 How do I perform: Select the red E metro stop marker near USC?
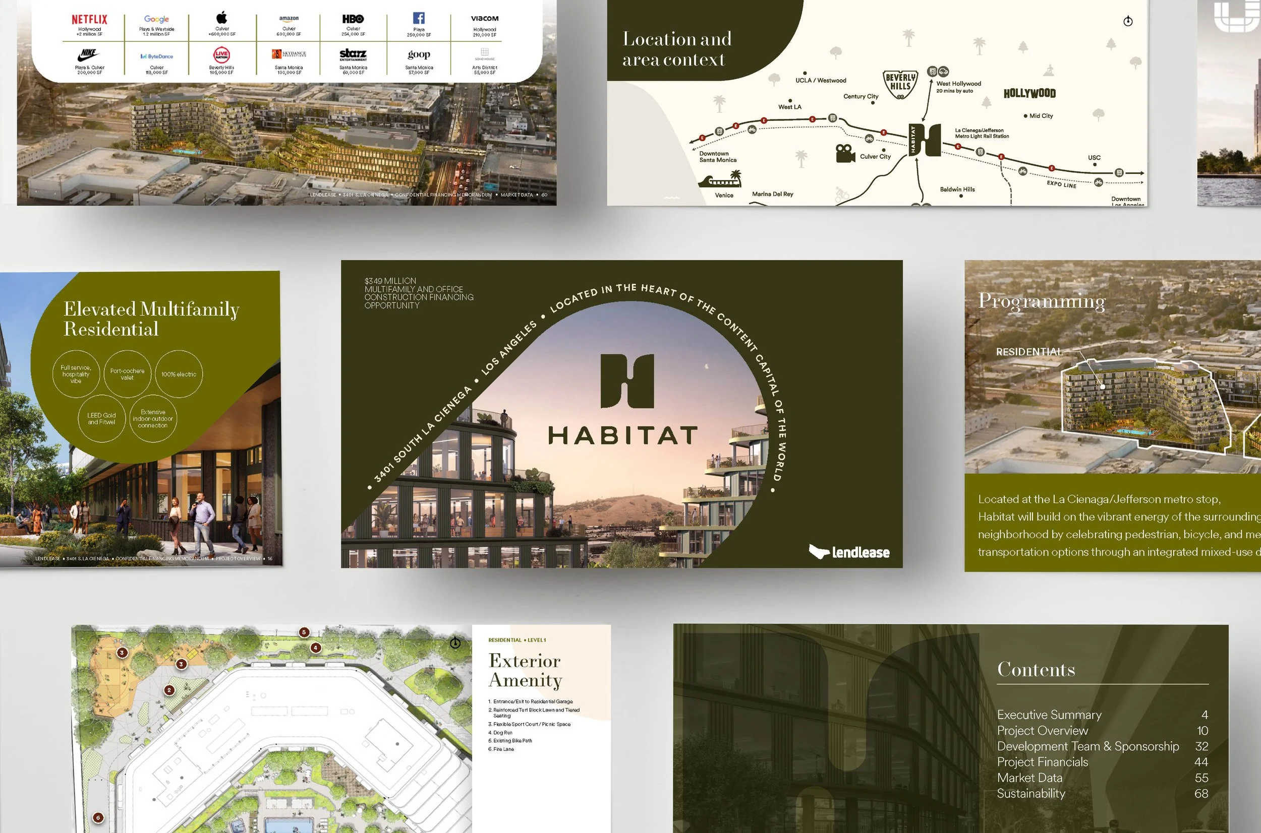1052,168
